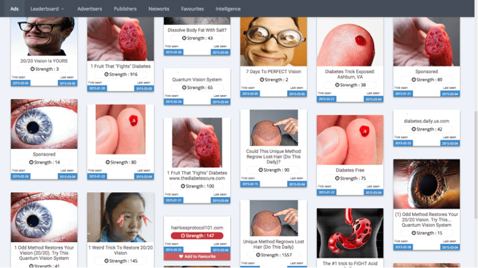Viewport: 478px width, 268px height.
Task: Open the Advertisers tab
Action: (90, 9)
